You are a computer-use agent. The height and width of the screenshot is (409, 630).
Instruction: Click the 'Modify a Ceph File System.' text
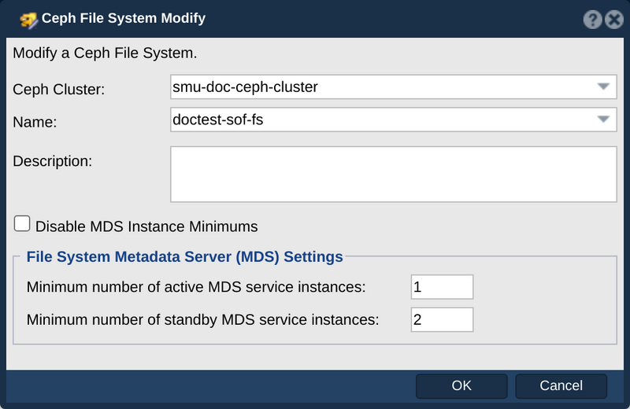(x=105, y=53)
